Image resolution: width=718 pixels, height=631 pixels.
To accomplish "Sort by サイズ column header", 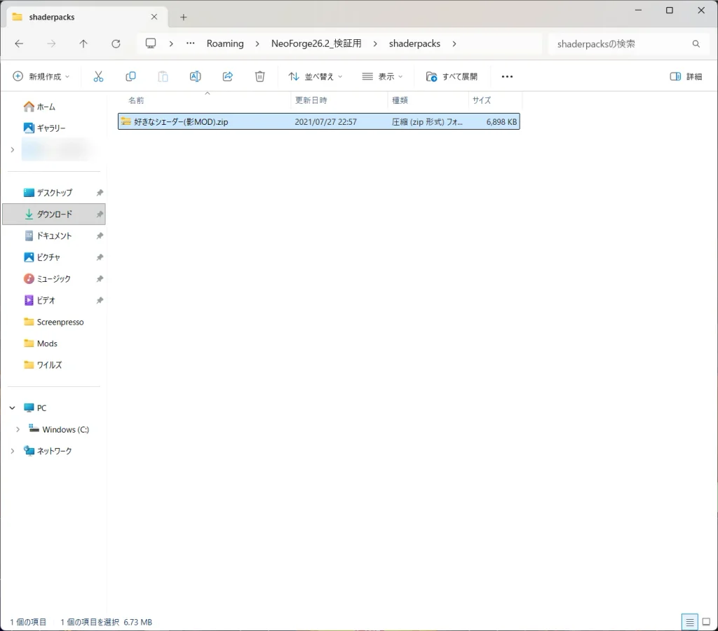I will tap(482, 100).
